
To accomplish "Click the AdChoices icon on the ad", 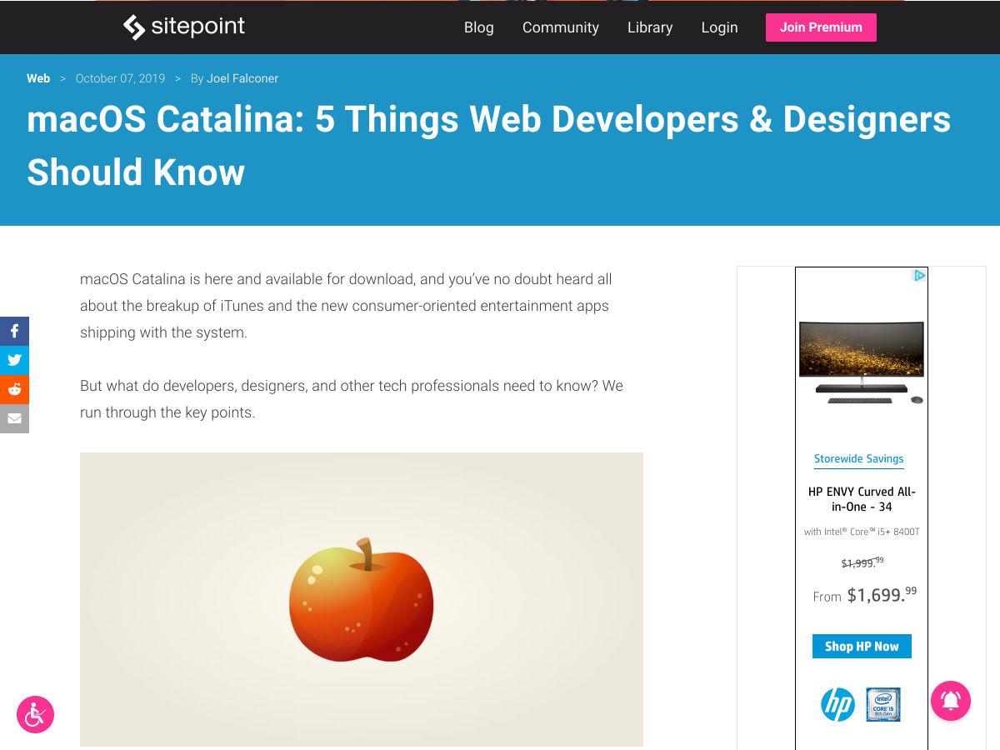I will [919, 275].
